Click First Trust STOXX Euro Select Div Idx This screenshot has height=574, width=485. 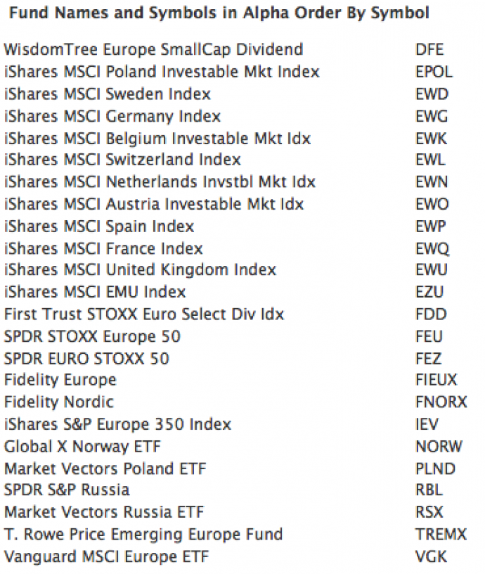(x=144, y=314)
